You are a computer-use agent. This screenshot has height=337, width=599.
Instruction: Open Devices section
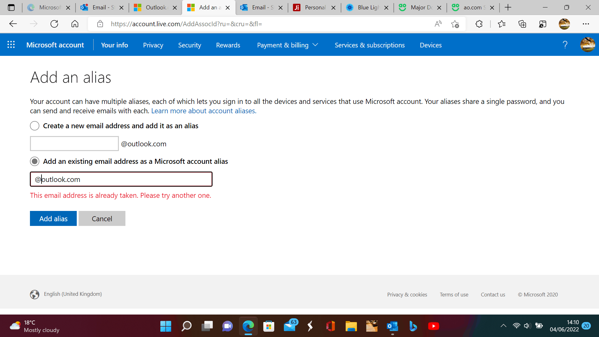pyautogui.click(x=431, y=45)
